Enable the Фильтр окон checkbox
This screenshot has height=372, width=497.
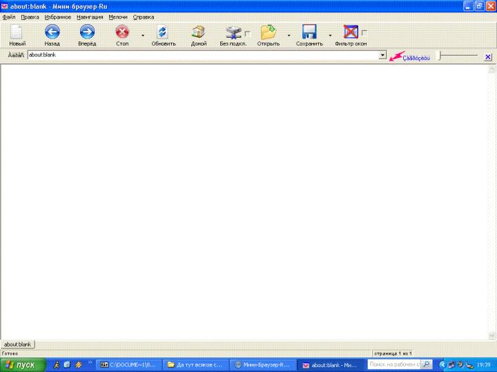[x=364, y=33]
